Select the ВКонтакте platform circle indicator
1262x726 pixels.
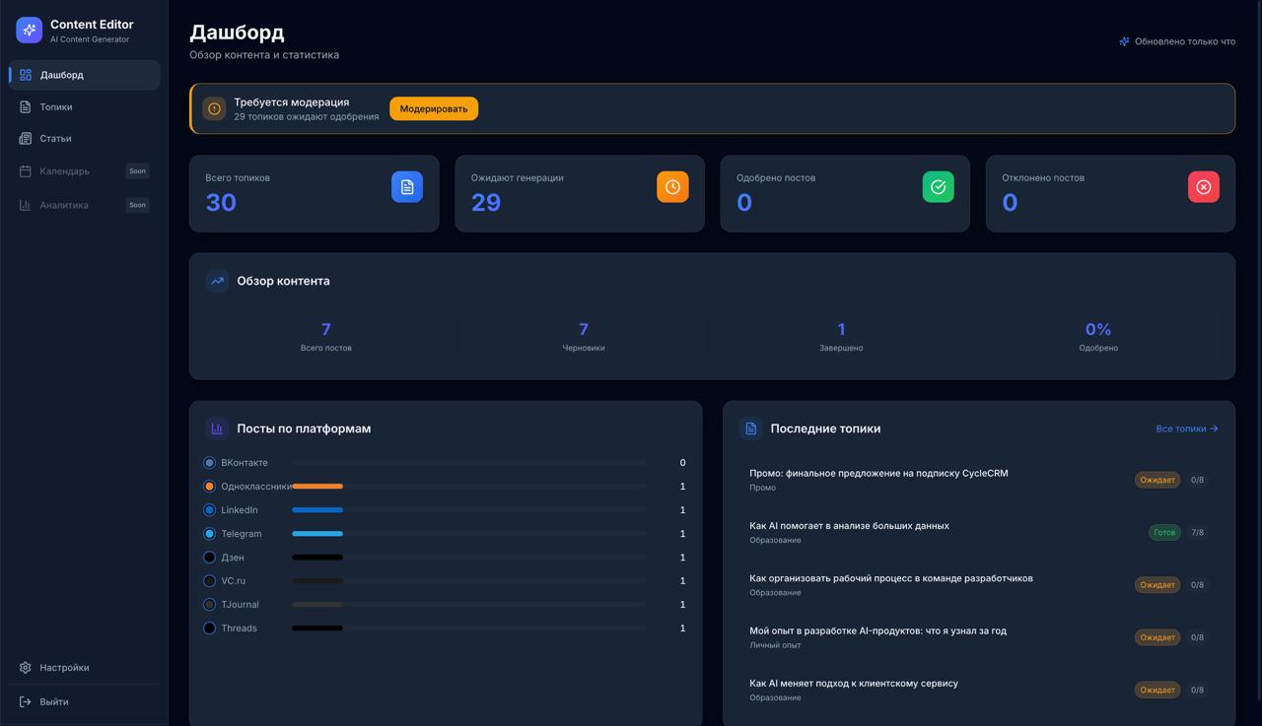[x=209, y=463]
